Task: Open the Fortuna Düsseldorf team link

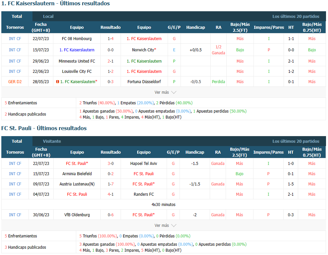Action: coord(144,82)
